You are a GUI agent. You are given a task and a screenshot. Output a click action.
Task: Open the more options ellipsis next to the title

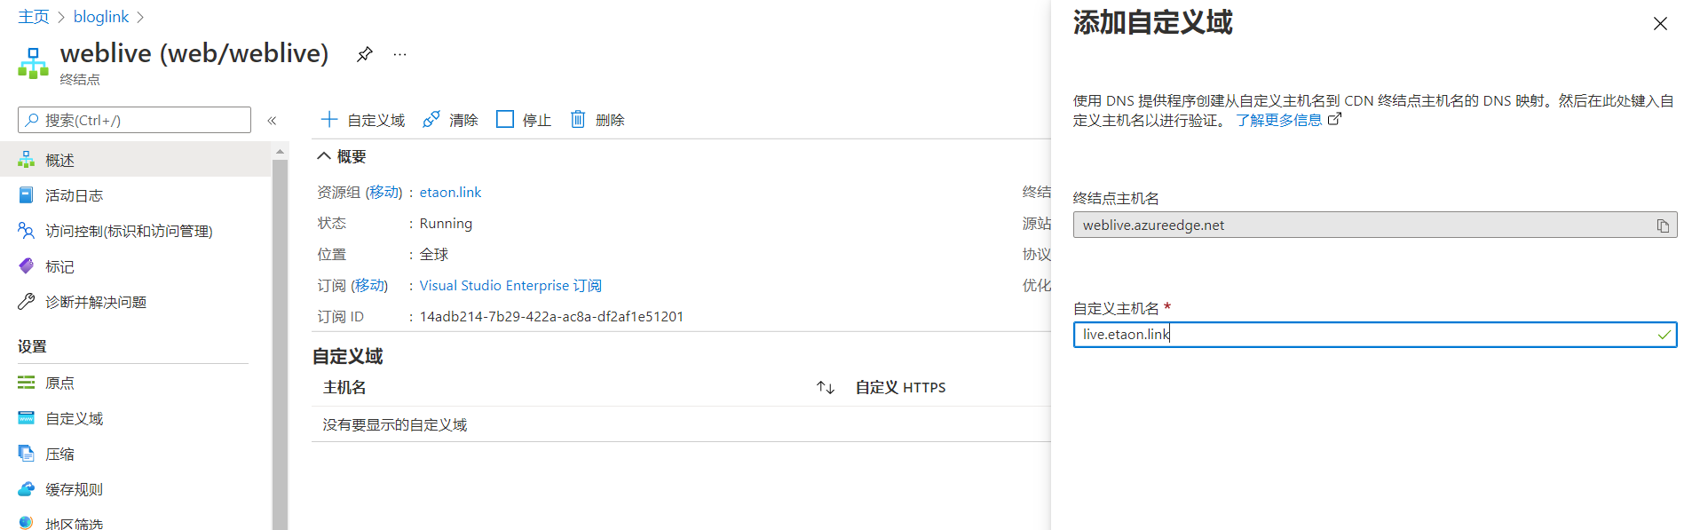pos(400,54)
